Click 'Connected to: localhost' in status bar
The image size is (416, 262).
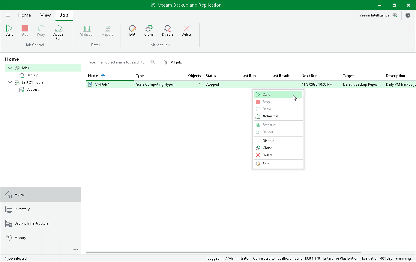[x=272, y=258]
